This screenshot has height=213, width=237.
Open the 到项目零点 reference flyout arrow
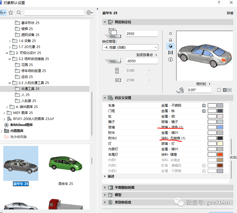156,55
